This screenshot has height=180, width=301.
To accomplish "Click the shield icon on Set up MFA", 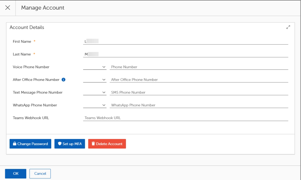I will click(x=60, y=144).
